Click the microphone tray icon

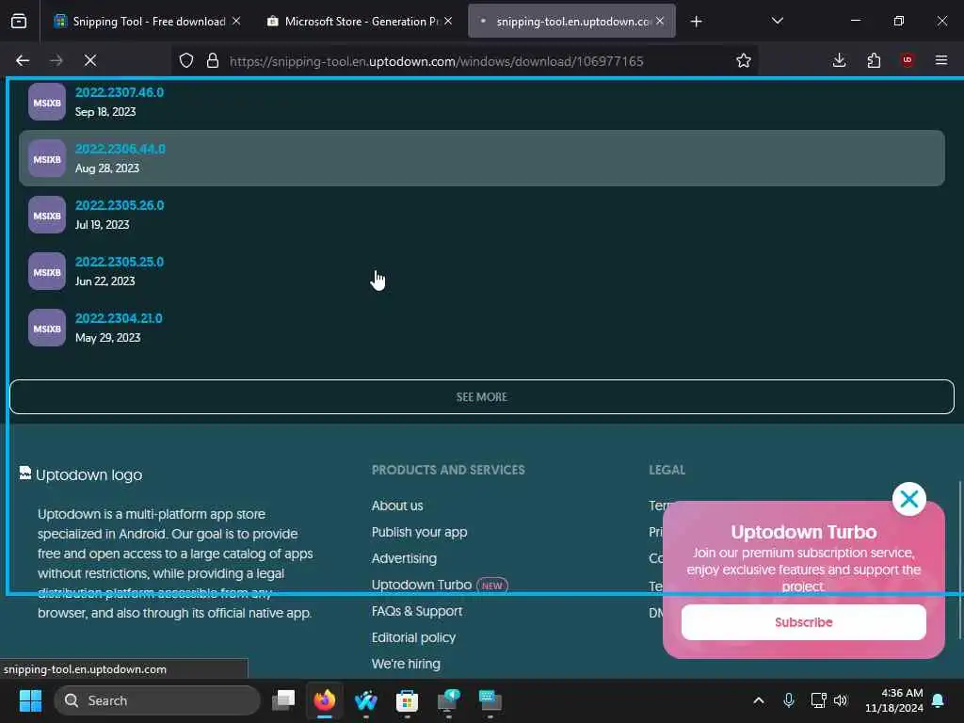pyautogui.click(x=789, y=700)
